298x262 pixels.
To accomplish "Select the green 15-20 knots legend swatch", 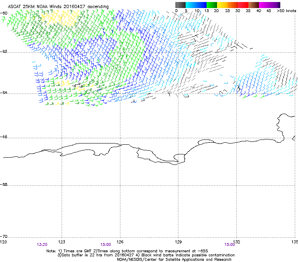I will (x=212, y=5).
